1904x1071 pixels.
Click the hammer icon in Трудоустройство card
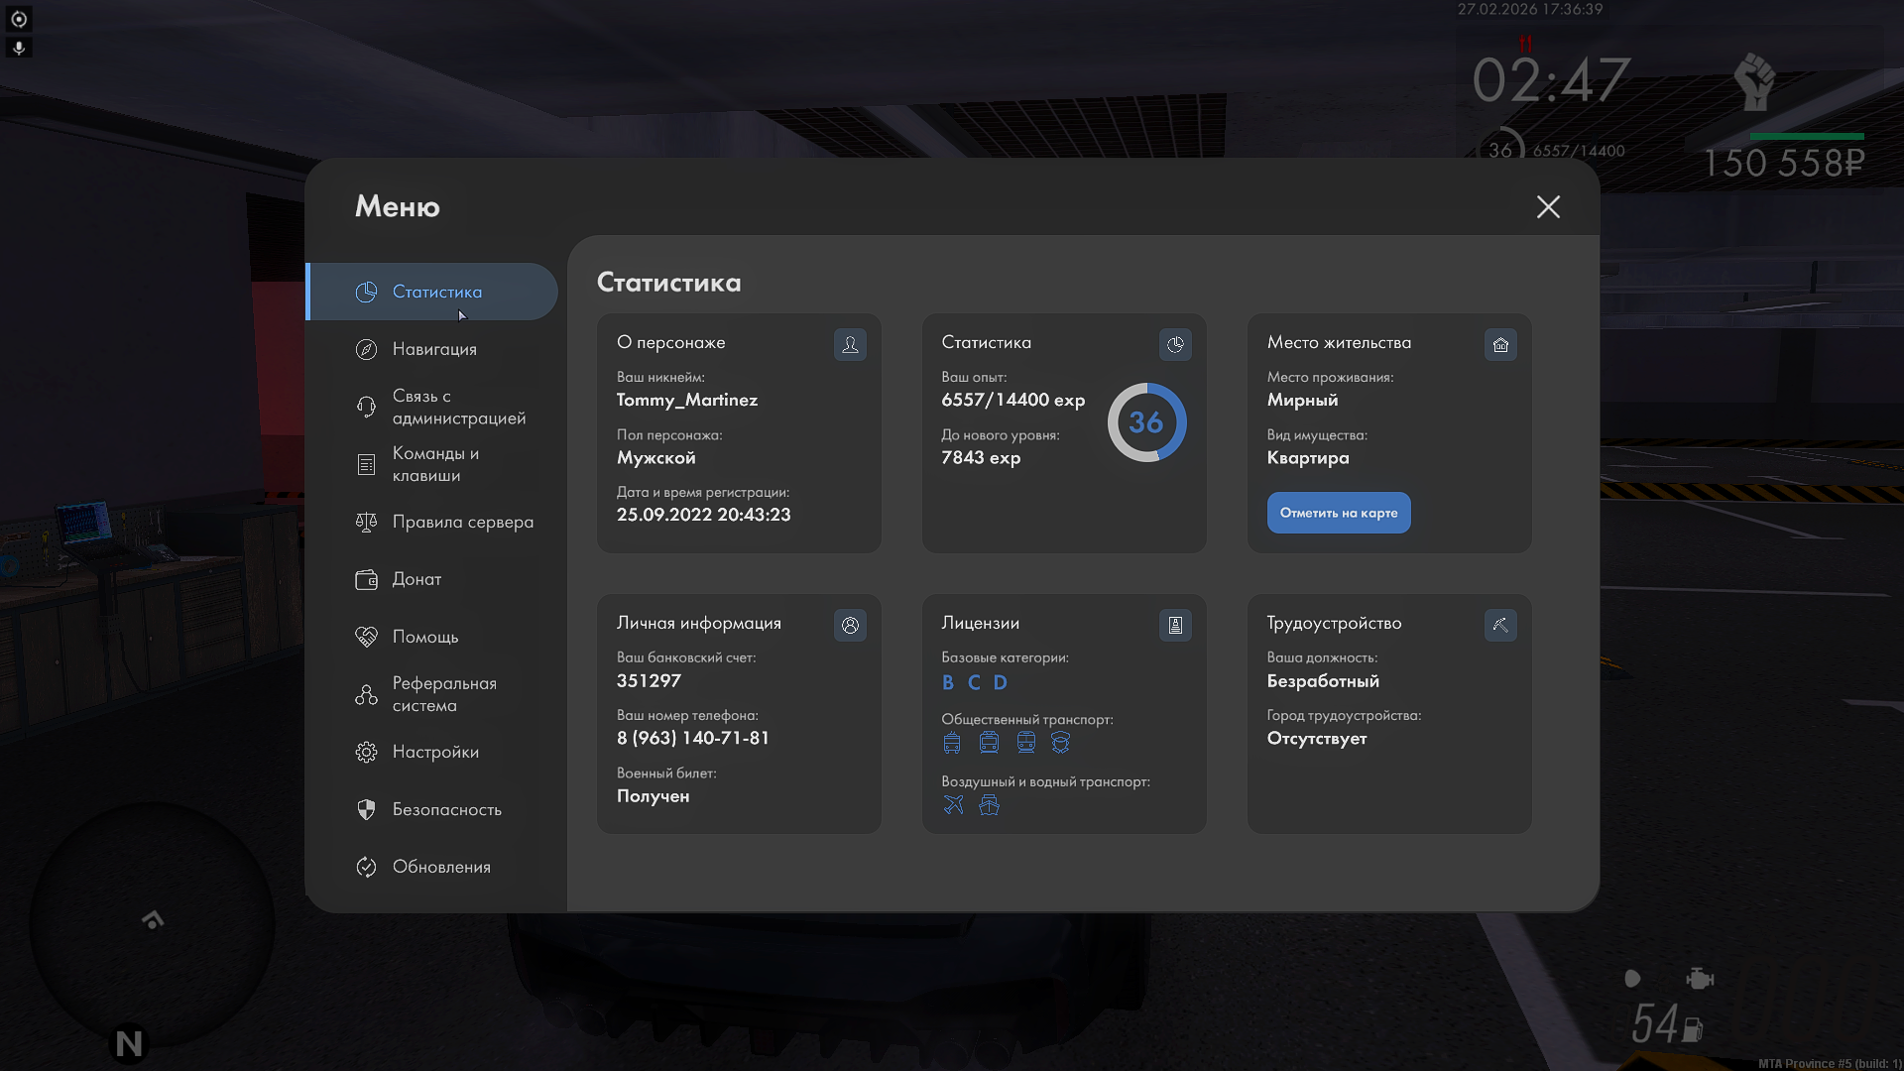pyautogui.click(x=1500, y=625)
